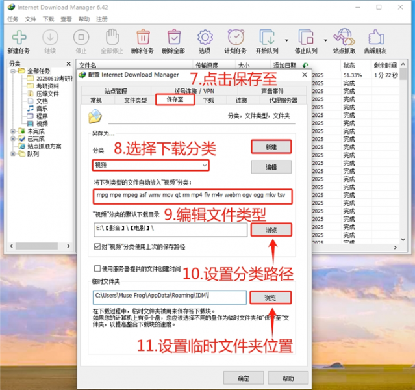Select the 文档 category in tree

[42, 101]
